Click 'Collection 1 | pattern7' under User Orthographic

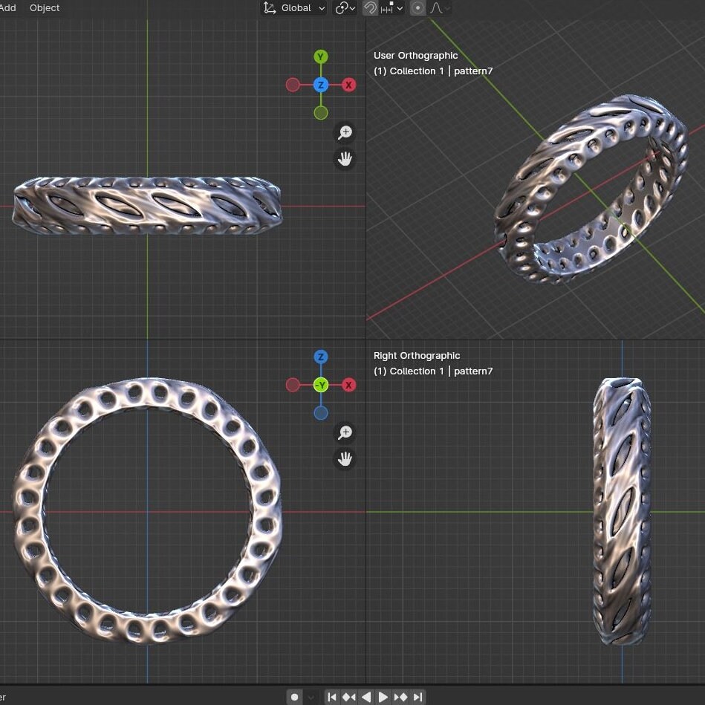coord(441,71)
